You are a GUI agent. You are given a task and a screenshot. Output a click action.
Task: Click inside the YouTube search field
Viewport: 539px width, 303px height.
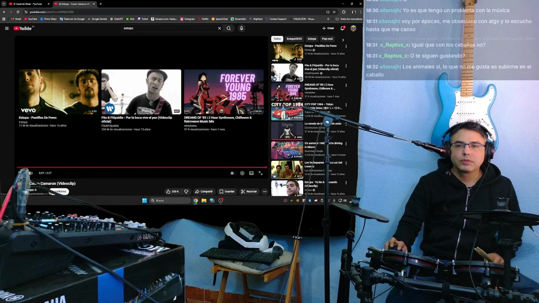[168, 28]
